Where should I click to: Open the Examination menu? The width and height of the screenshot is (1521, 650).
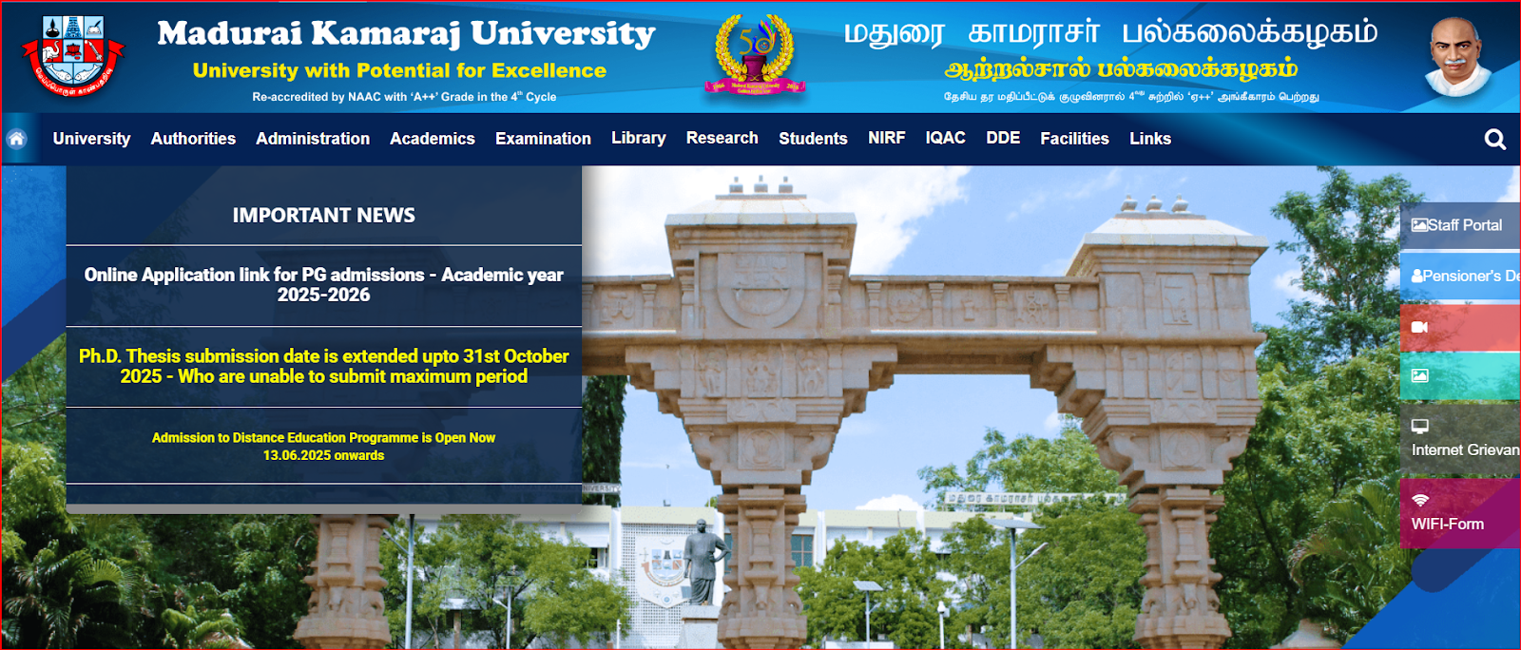tap(543, 139)
